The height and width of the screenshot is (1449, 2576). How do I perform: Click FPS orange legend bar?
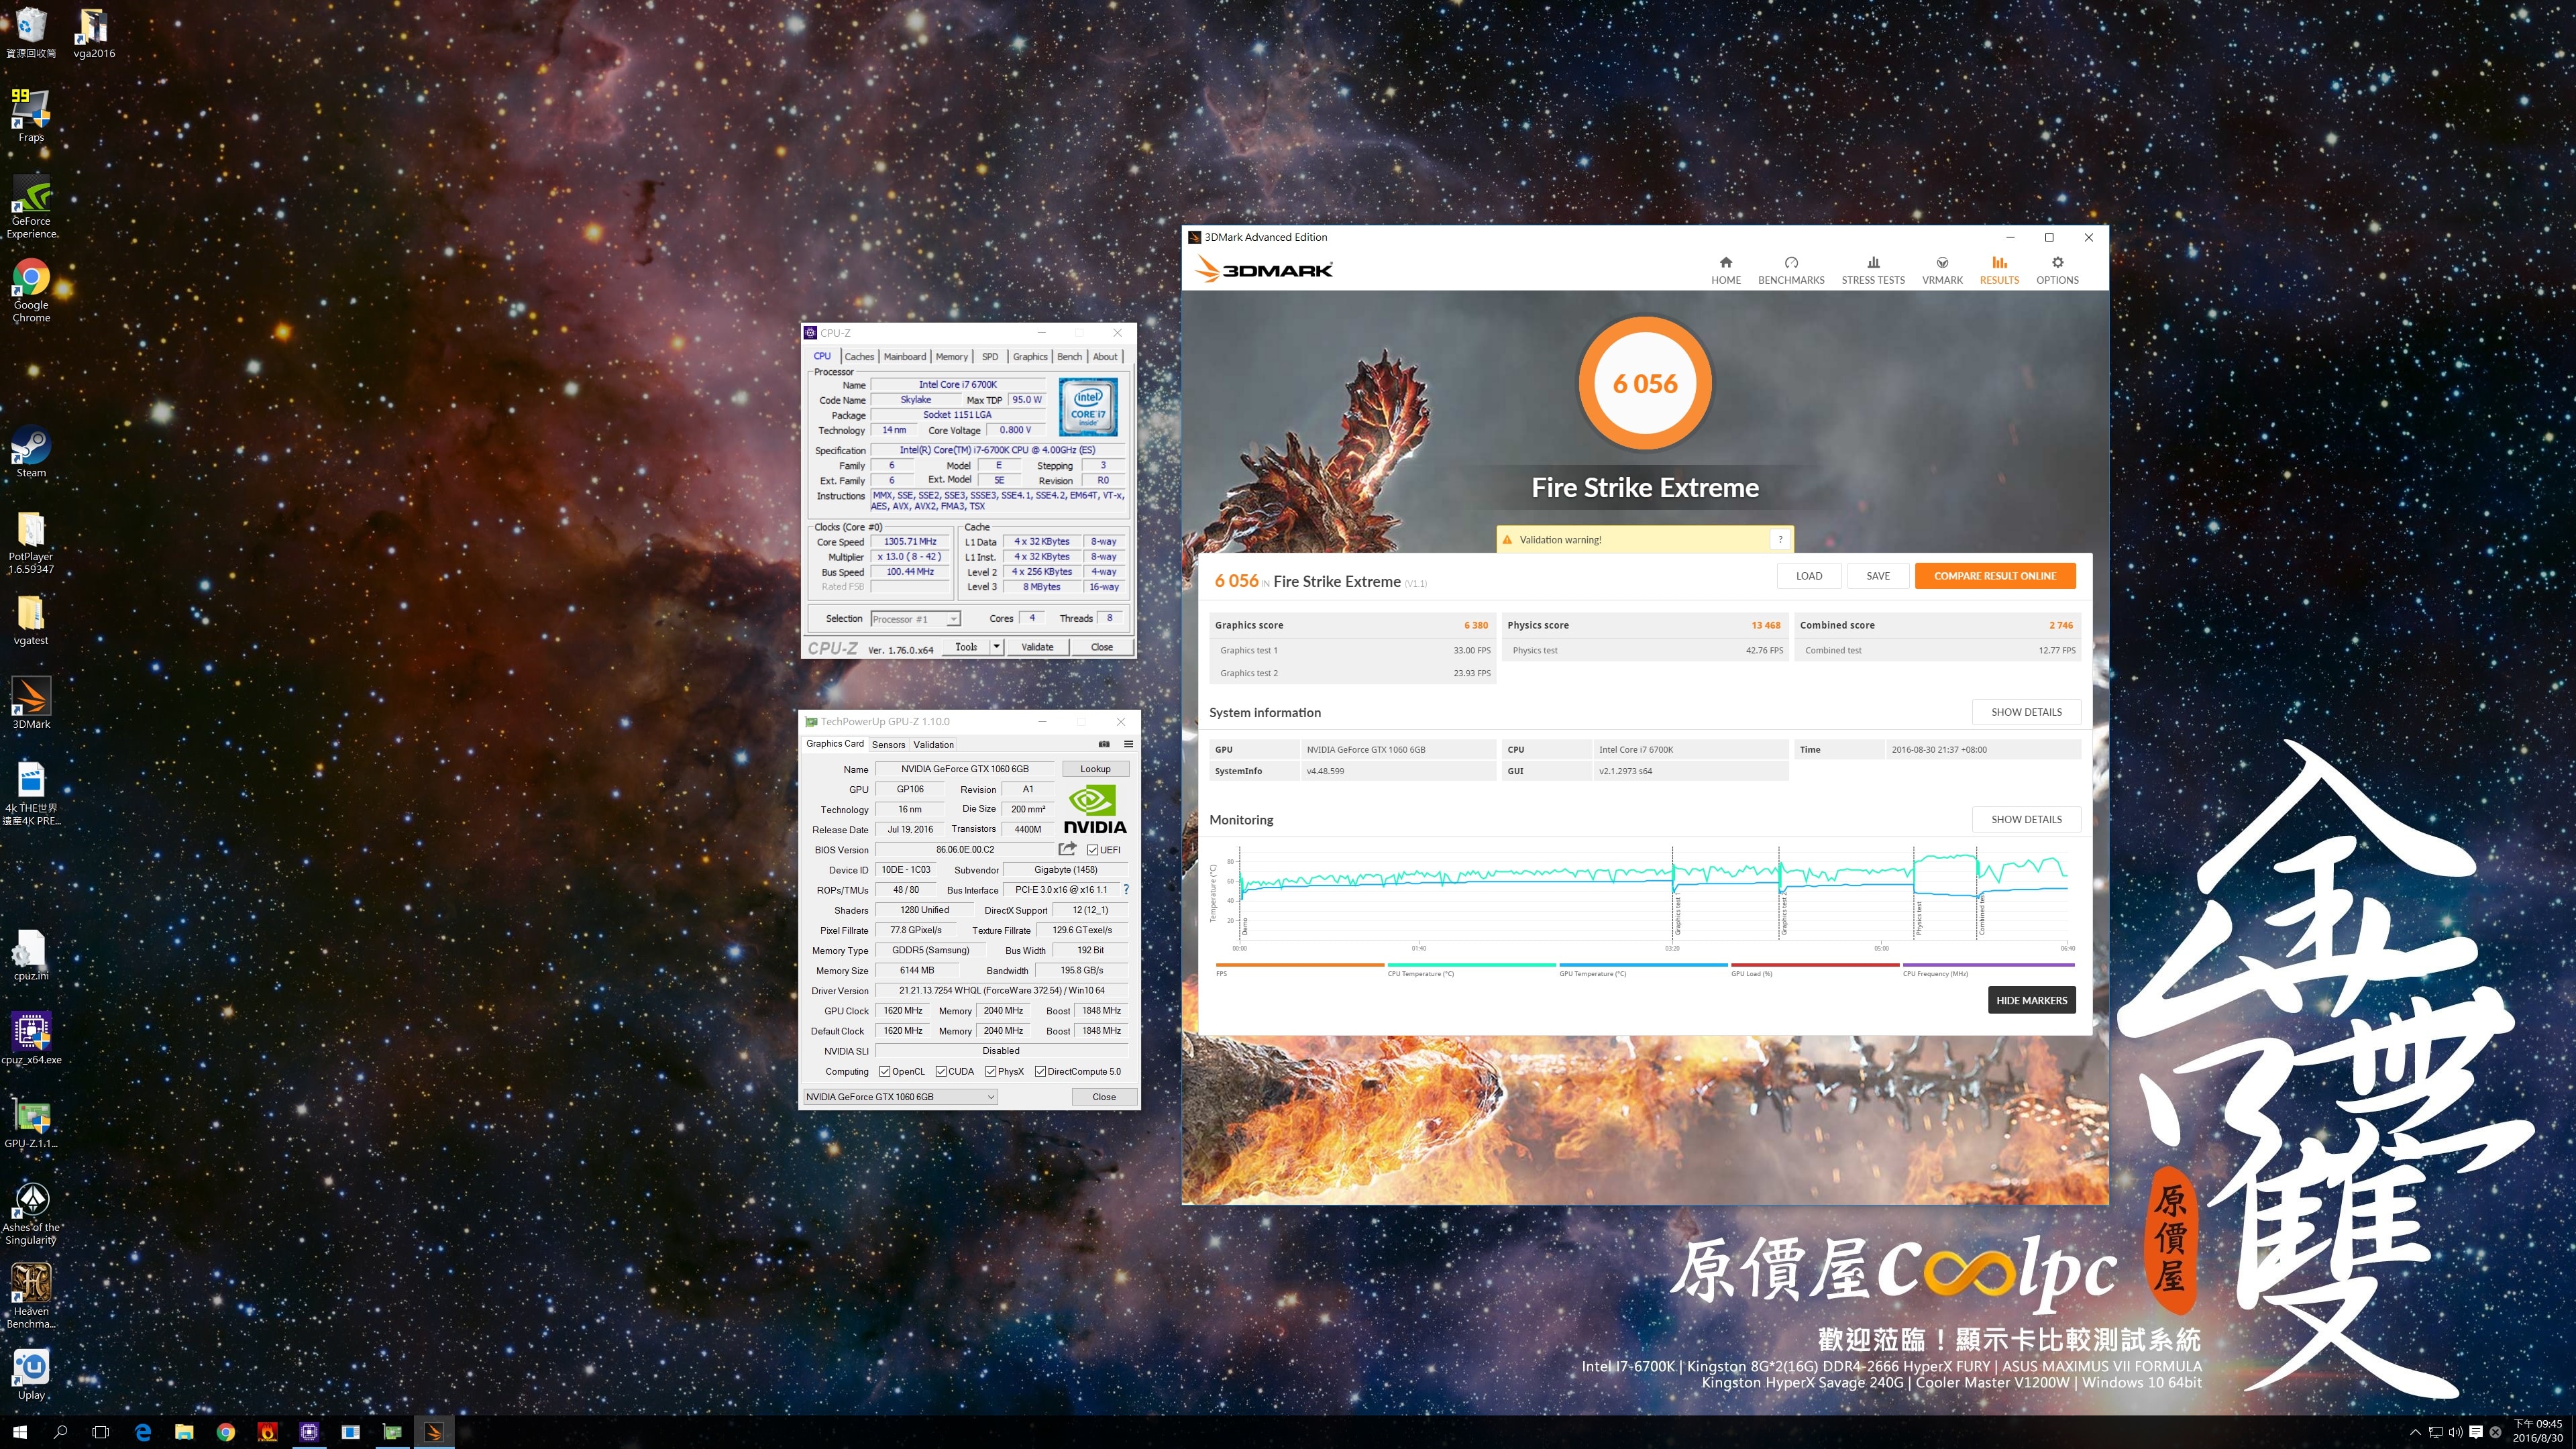pos(1300,965)
